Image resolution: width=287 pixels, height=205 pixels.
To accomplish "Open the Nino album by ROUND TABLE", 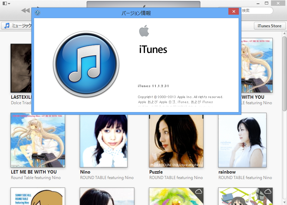I will [x=103, y=140].
